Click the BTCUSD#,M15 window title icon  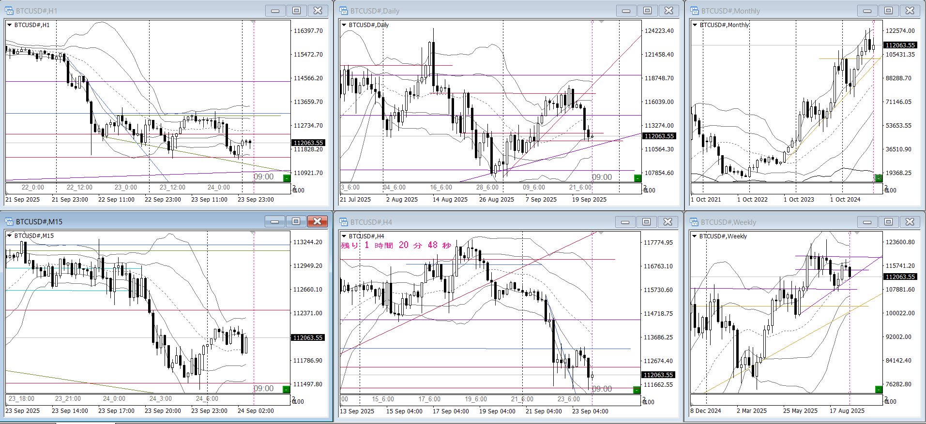[9, 221]
